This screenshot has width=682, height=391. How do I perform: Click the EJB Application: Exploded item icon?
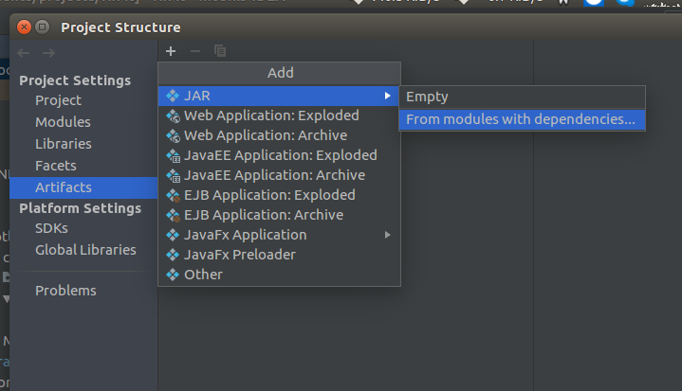[x=173, y=195]
